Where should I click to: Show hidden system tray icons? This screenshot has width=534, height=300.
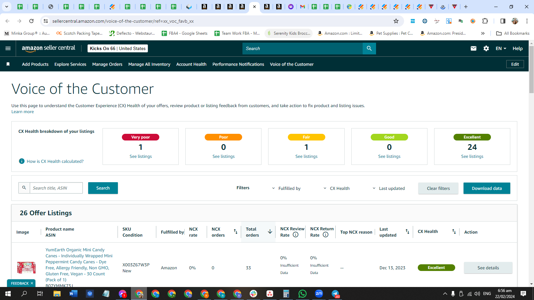point(445,294)
